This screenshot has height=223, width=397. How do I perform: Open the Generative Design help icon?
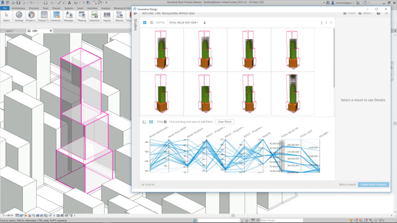point(378,13)
